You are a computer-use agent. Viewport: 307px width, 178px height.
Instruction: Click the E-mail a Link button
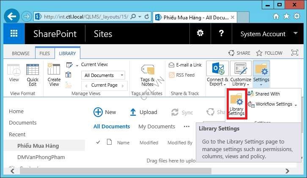pos(185,65)
